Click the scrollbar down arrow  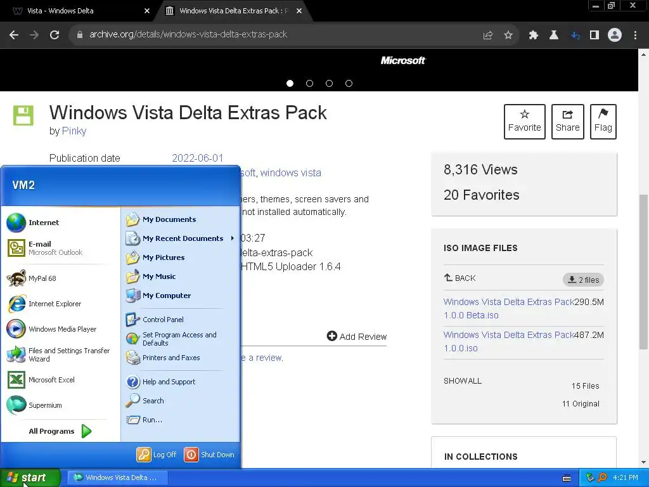coord(644,462)
